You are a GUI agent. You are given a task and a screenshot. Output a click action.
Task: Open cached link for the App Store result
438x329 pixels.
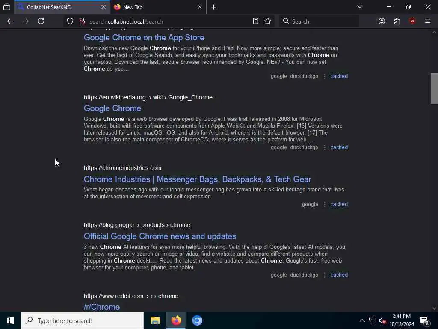point(339,76)
